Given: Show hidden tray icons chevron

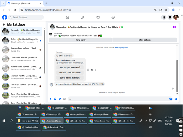Looking at the screenshot, I should (x=146, y=121).
